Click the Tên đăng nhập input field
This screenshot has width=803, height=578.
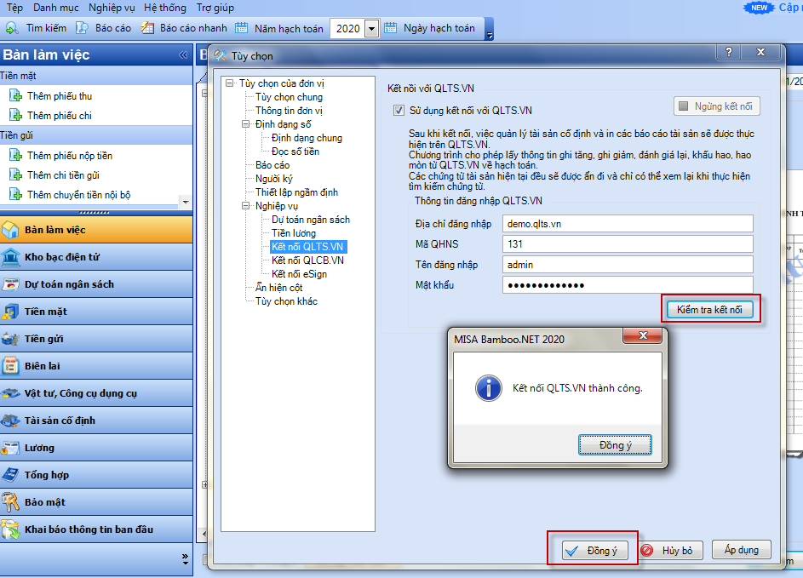[x=628, y=264]
